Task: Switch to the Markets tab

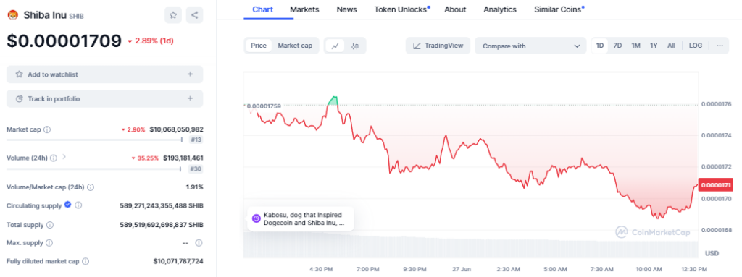Action: click(304, 9)
